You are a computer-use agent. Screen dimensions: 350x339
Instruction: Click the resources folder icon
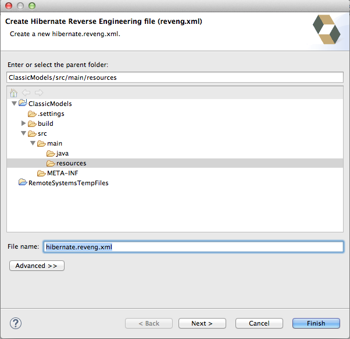pos(51,164)
